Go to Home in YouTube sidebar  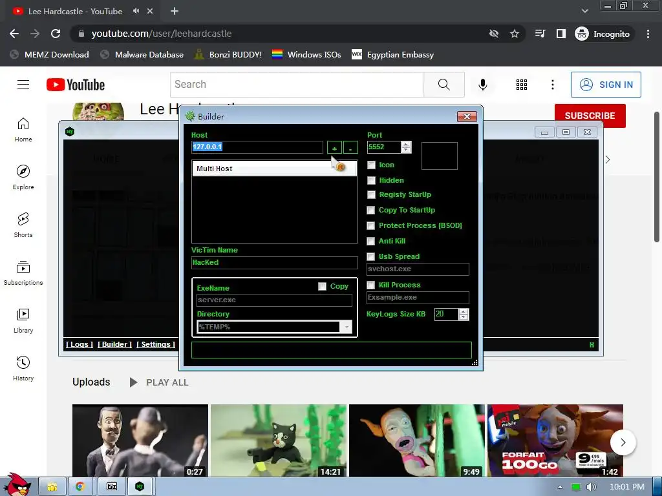click(x=23, y=130)
